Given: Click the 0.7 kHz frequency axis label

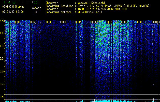Looking at the screenshot, I should point(2,84).
